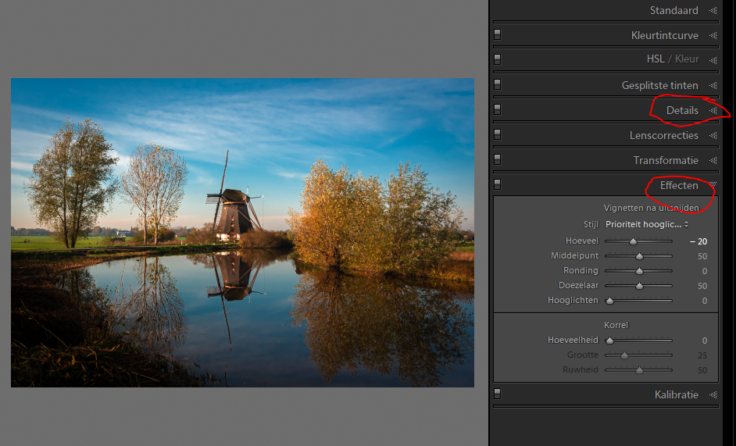This screenshot has height=446, width=736.
Task: Expand the Standaard panel with its triangle
Action: (x=713, y=11)
